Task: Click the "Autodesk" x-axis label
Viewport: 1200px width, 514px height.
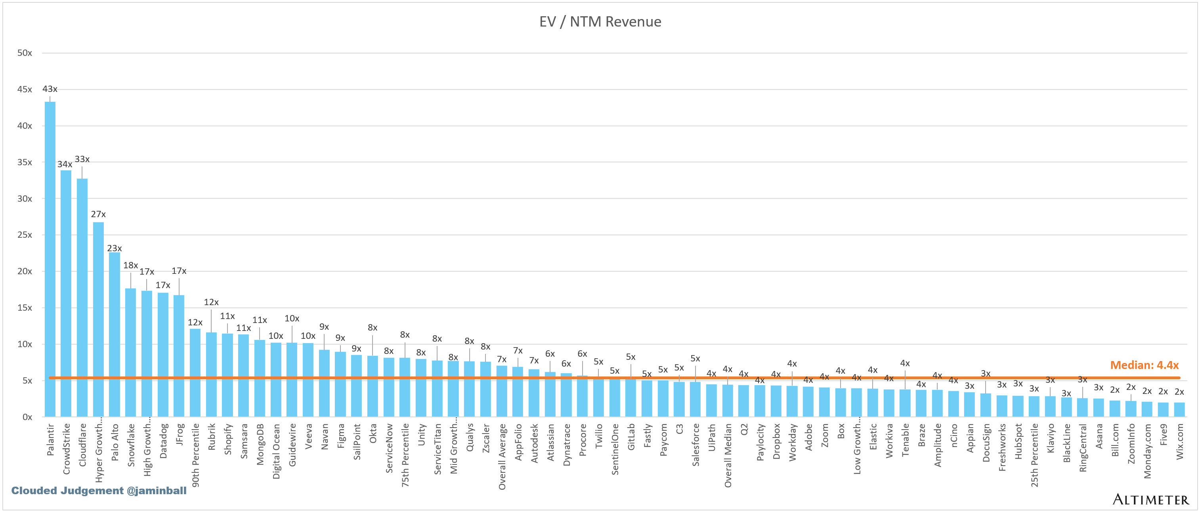Action: click(534, 443)
